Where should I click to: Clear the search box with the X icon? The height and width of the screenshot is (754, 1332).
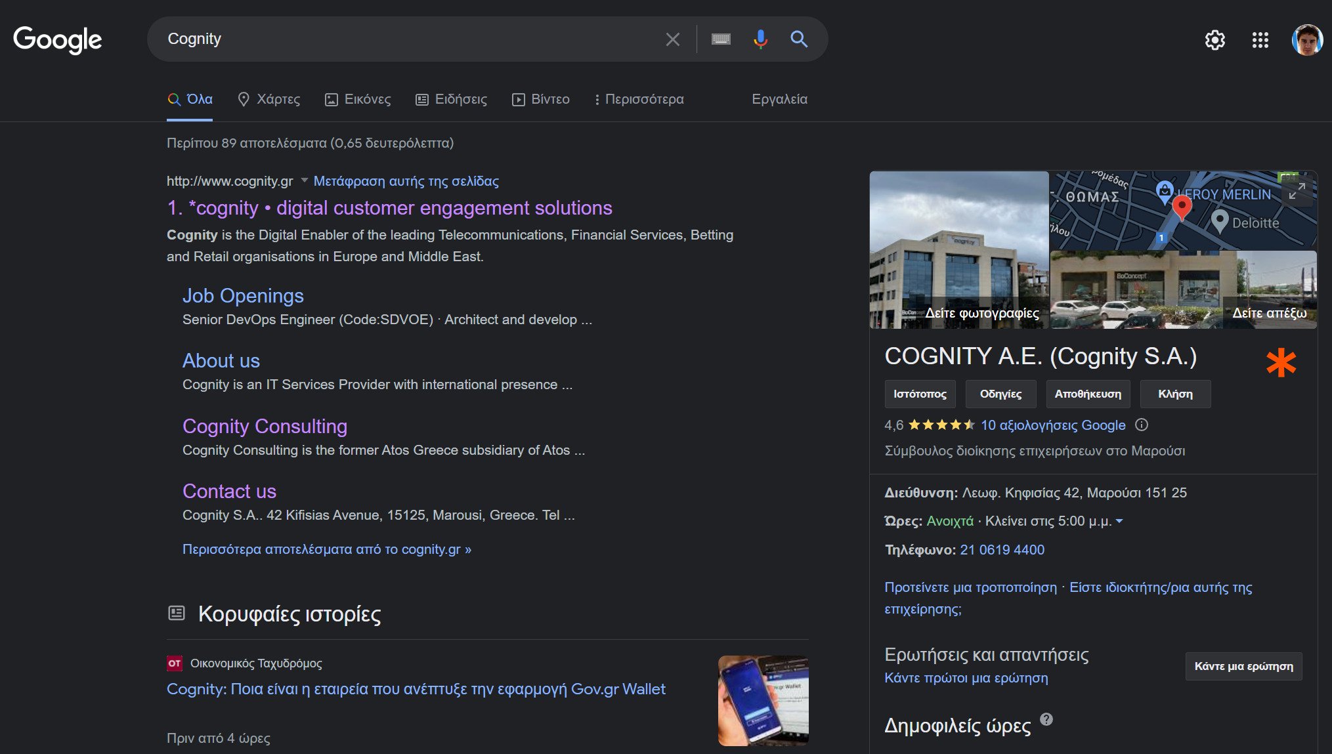click(x=672, y=39)
